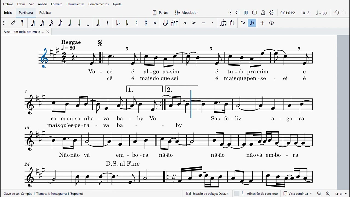Switch to the Inicio tab
Screen dimensions: 350x197
[8, 13]
